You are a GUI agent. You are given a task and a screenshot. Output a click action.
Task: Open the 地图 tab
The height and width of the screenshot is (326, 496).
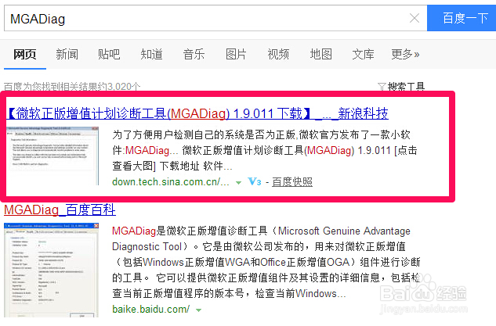[x=321, y=54]
